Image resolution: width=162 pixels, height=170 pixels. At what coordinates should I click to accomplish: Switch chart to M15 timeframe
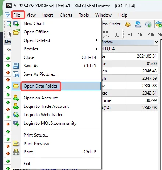pyautogui.click(x=151, y=35)
